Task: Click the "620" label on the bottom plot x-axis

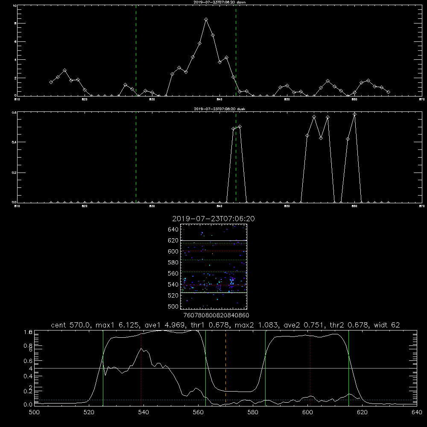Action: point(362,412)
